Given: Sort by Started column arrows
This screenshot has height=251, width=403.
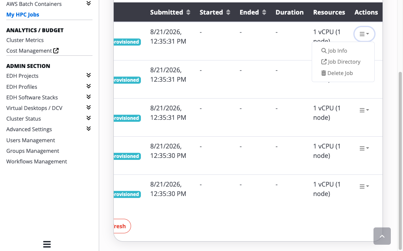Looking at the screenshot, I should point(228,12).
